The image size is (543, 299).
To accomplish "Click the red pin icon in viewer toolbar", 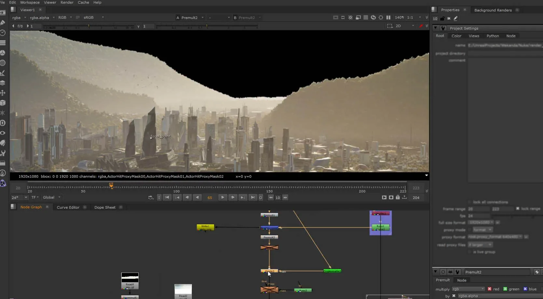I will click(x=421, y=26).
